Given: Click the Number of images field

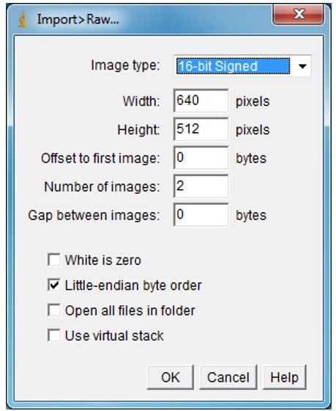Looking at the screenshot, I should (x=201, y=186).
